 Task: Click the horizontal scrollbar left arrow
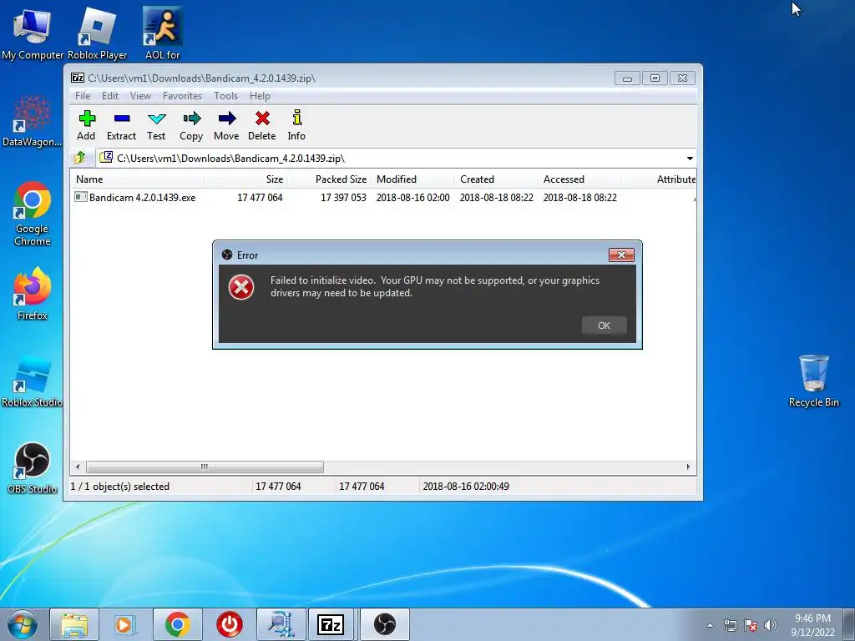point(78,467)
